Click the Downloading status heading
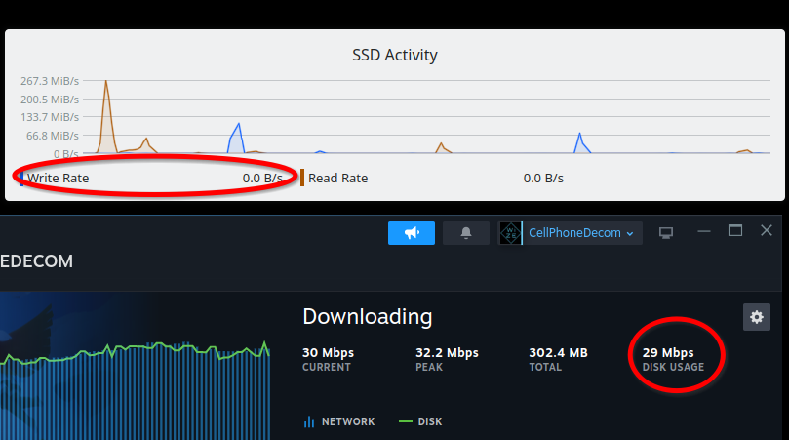This screenshot has width=789, height=440. pos(367,316)
